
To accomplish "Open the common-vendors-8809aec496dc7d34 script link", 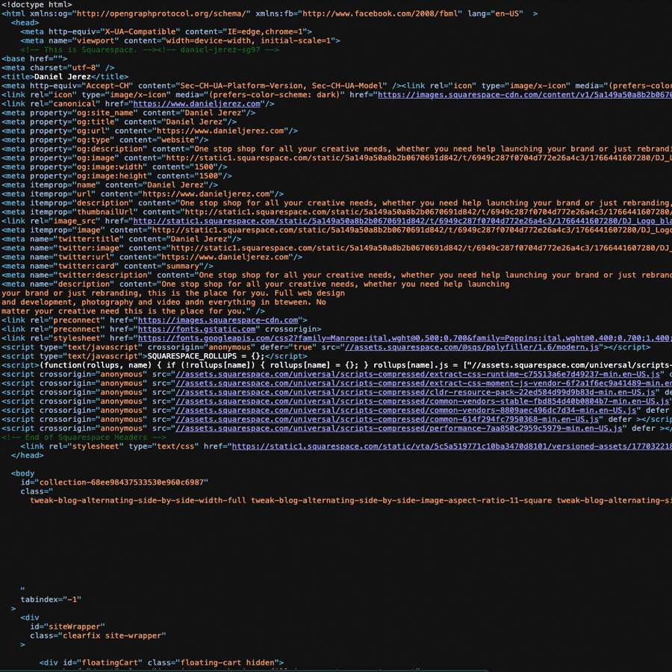I will [406, 410].
